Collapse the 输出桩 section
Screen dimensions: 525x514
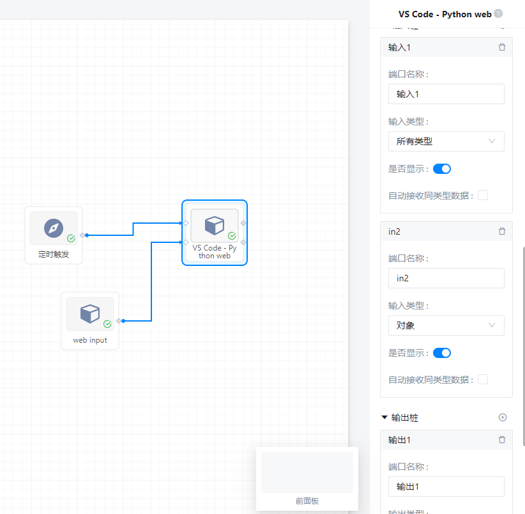tap(384, 417)
